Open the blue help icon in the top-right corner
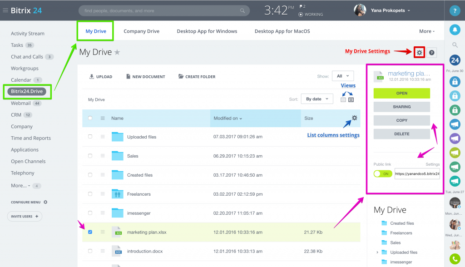Image resolution: width=465 pixels, height=267 pixels. [x=455, y=11]
